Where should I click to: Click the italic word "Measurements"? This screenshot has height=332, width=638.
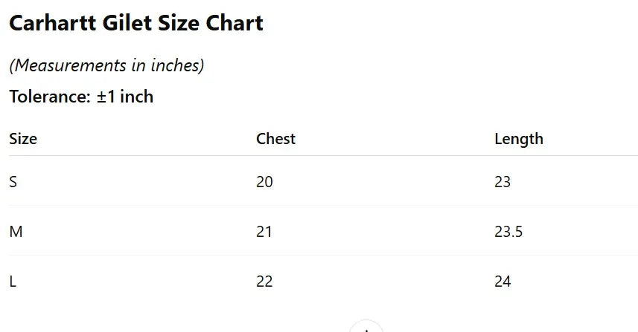pyautogui.click(x=71, y=65)
